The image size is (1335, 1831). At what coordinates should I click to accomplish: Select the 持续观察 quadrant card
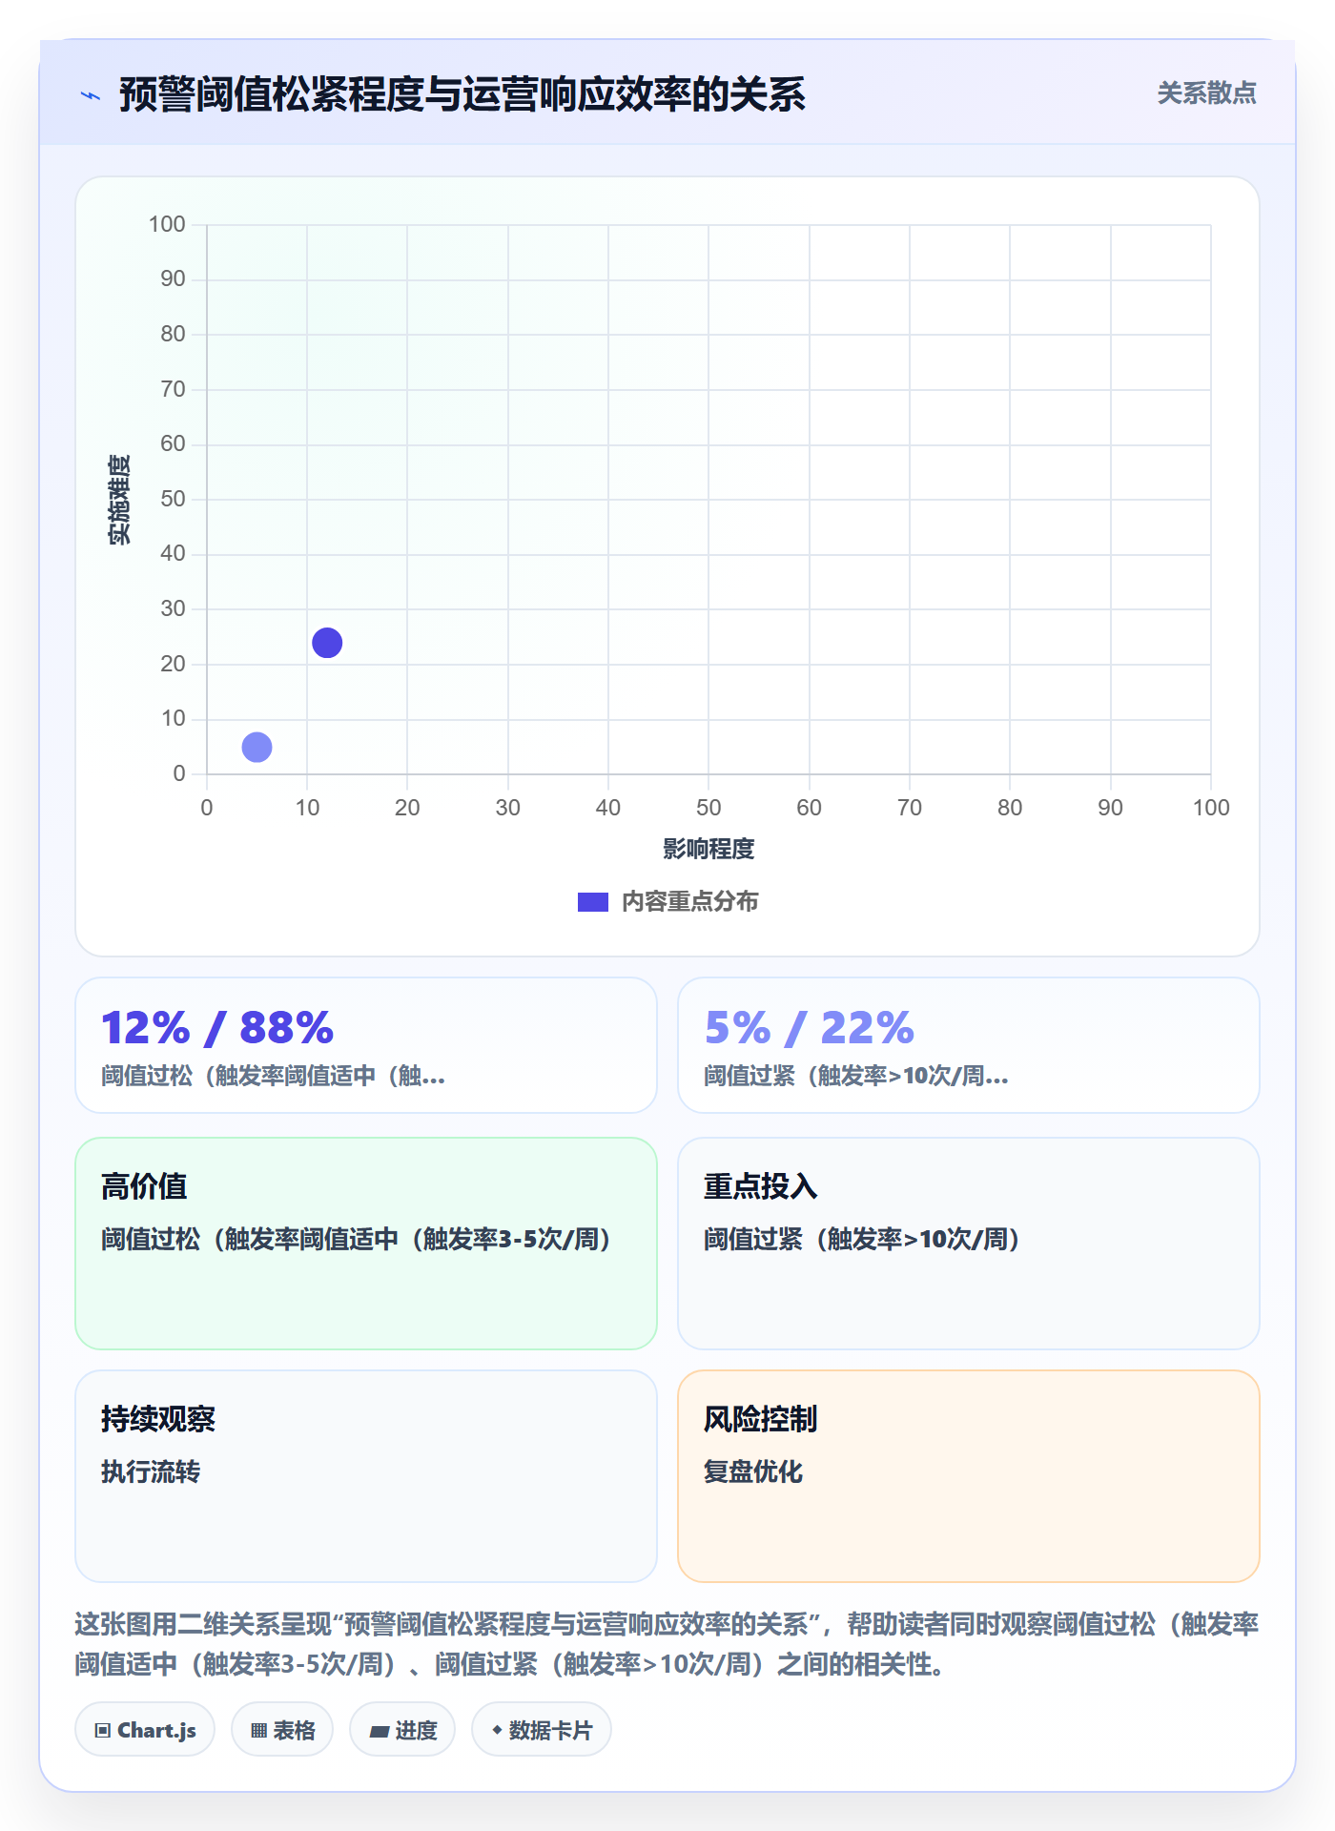click(366, 1476)
